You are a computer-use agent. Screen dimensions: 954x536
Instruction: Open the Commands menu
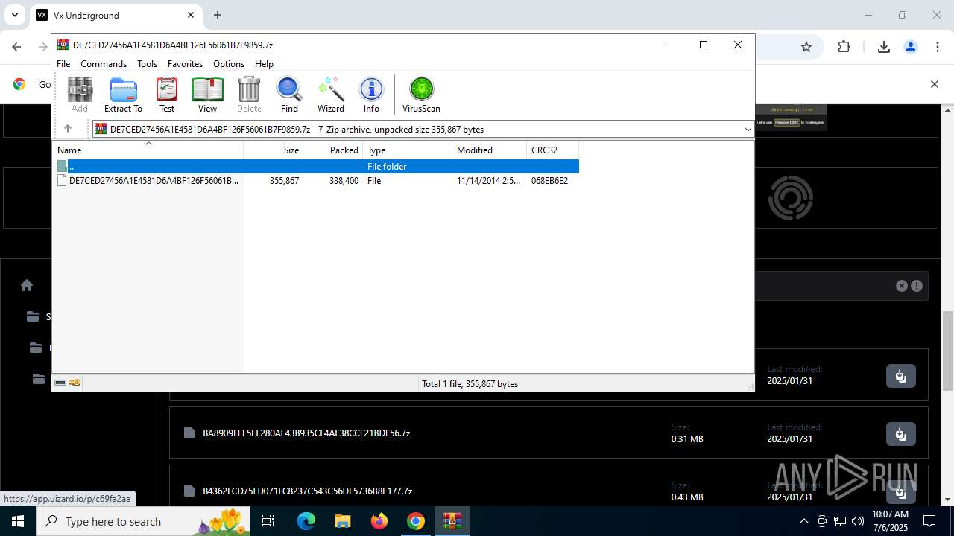tap(104, 64)
